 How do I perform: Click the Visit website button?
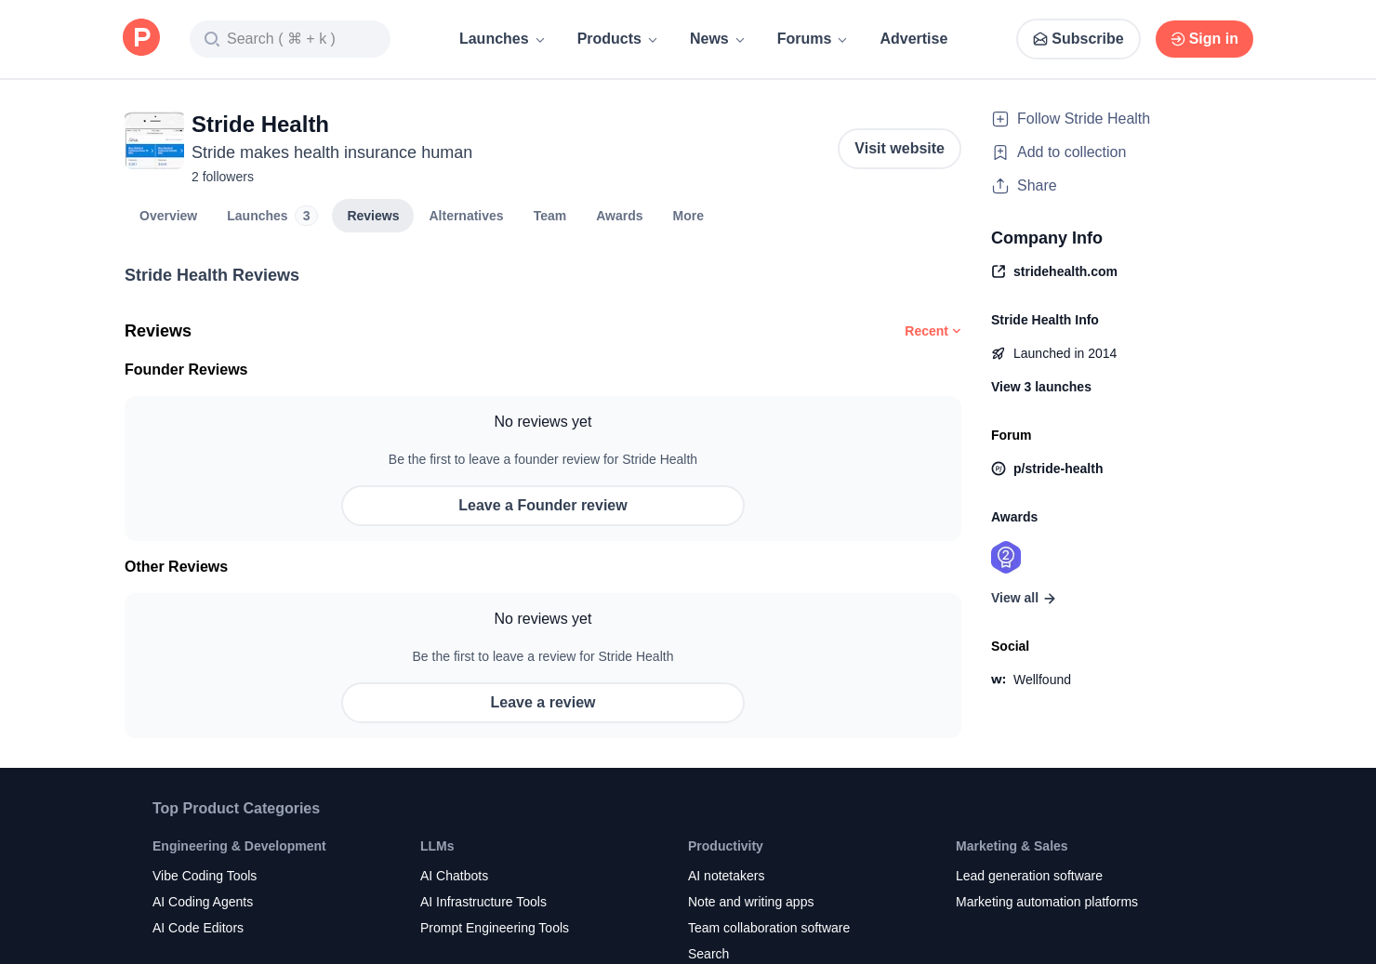tap(899, 149)
